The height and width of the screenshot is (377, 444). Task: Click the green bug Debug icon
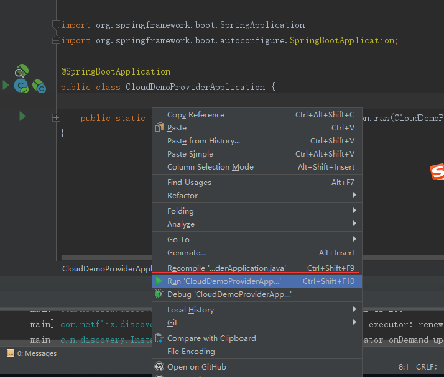click(x=159, y=294)
